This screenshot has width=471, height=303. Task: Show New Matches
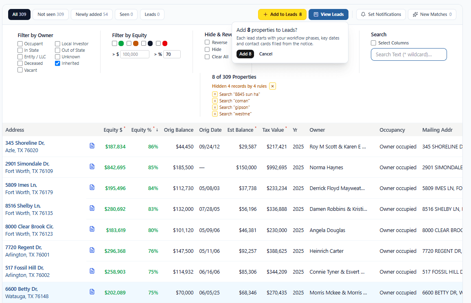click(432, 14)
